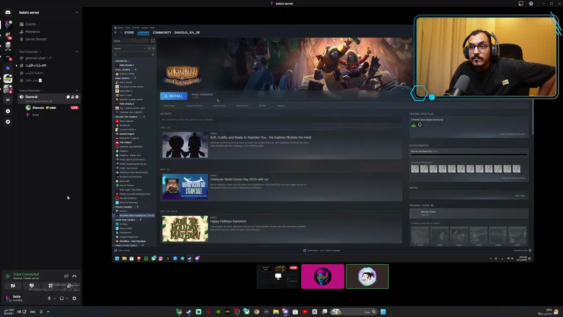Viewport: 563px width, 317px height.
Task: Collapse the Voice Channels category
Action: [x=31, y=90]
